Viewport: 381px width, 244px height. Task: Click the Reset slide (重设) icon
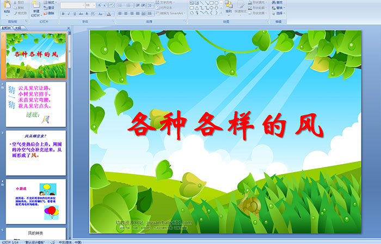pos(50,8)
